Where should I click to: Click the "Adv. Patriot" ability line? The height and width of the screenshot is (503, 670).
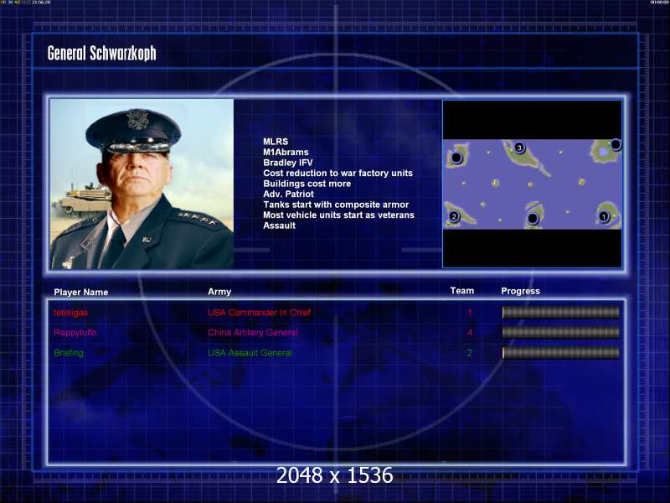pyautogui.click(x=288, y=194)
